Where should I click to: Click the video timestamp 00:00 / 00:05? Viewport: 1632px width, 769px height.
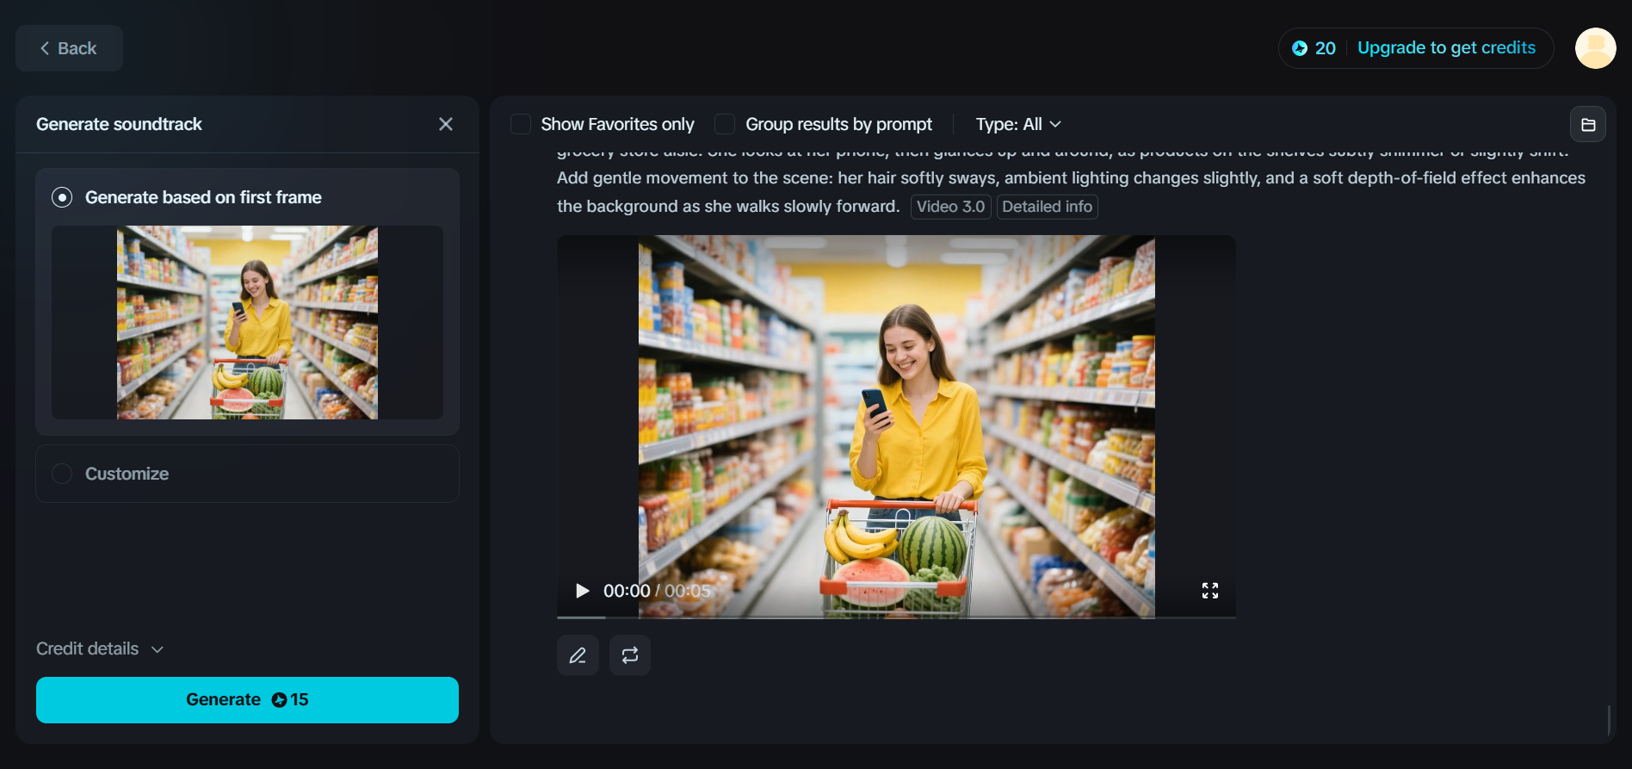[657, 591]
